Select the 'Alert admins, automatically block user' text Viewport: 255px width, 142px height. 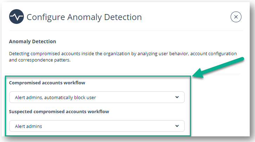click(55, 97)
